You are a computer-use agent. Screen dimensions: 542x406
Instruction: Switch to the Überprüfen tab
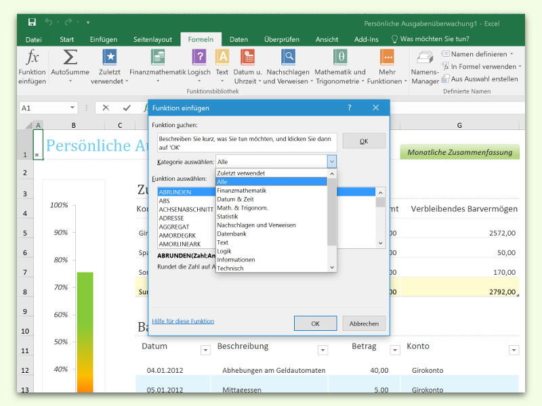pyautogui.click(x=282, y=39)
